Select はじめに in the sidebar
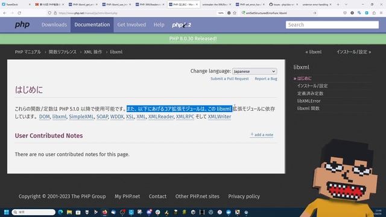The image size is (386, 217). coord(304,78)
